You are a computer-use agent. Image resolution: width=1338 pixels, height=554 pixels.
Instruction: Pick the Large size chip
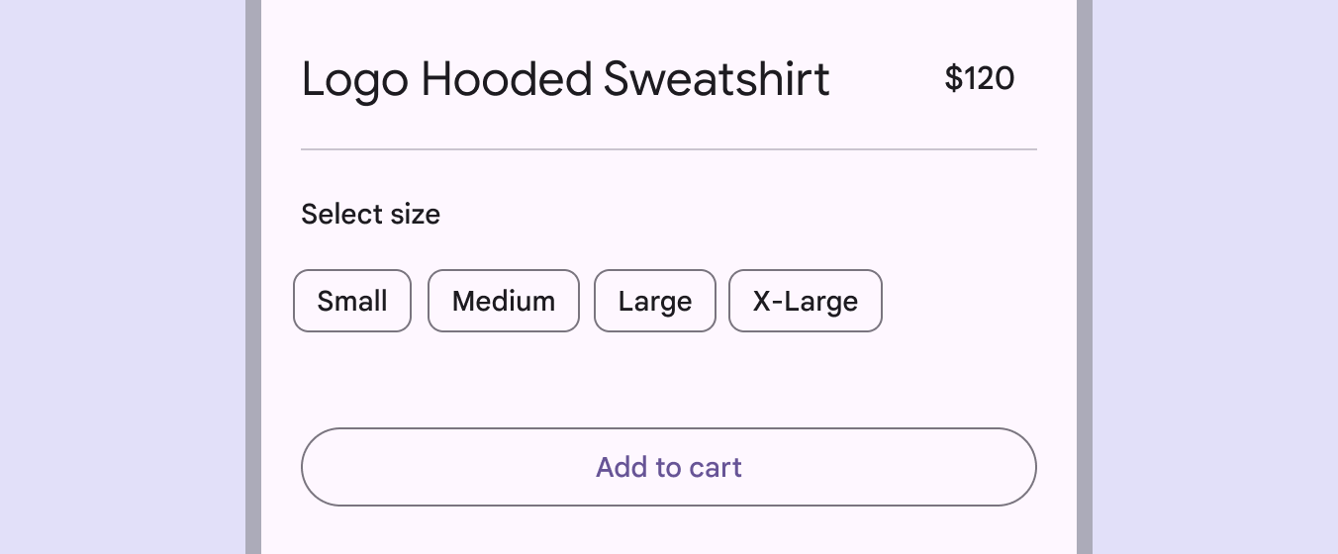click(654, 301)
